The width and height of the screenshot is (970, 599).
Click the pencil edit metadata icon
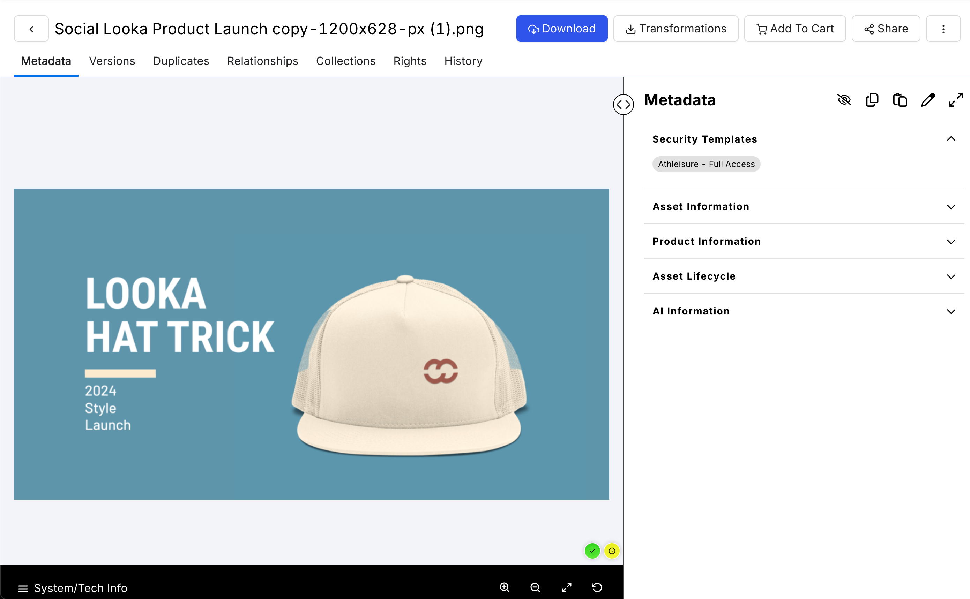(x=927, y=100)
